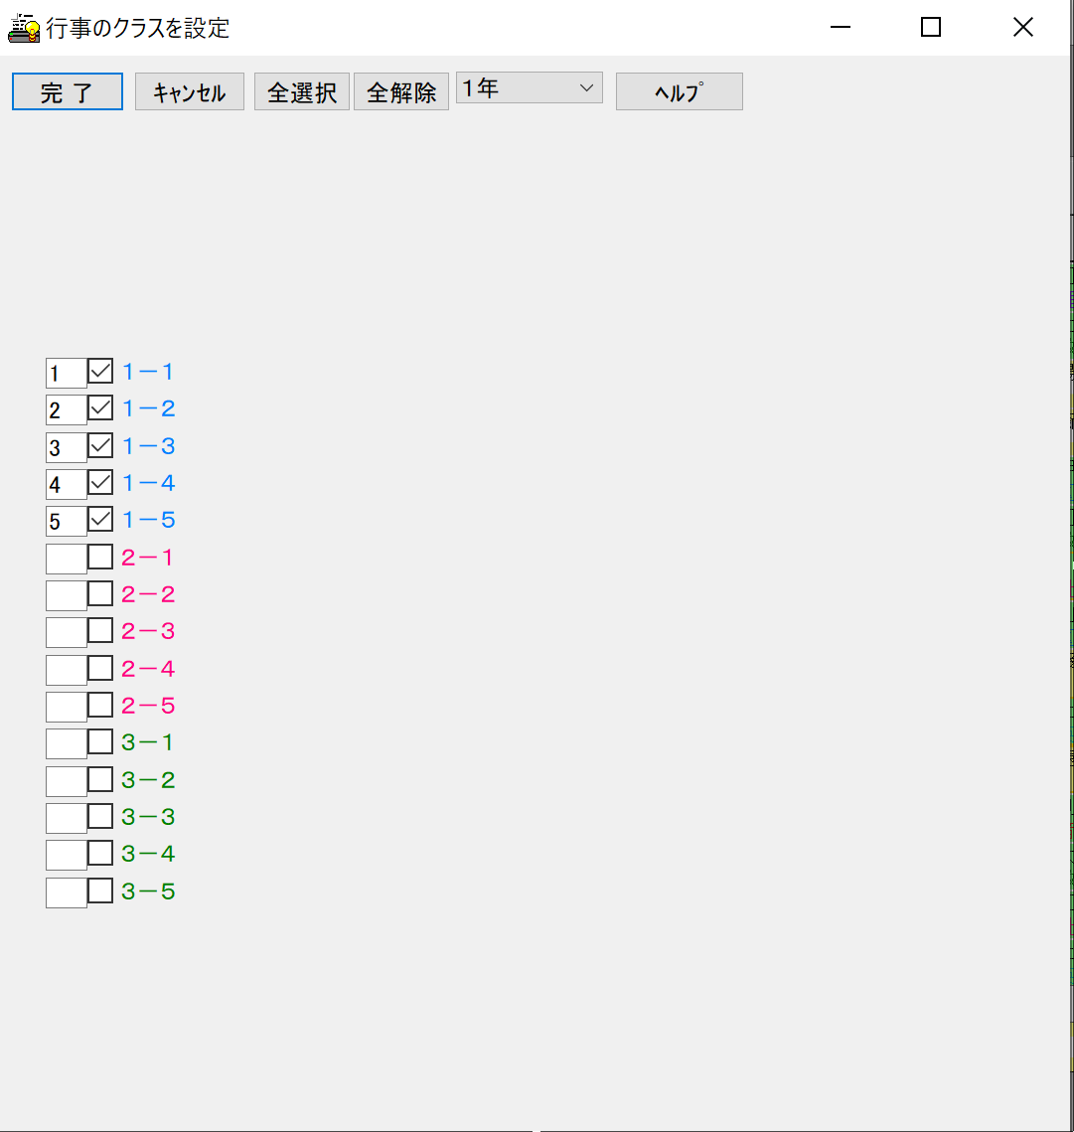
Task: Click the order field beside 1－1
Action: (67, 374)
